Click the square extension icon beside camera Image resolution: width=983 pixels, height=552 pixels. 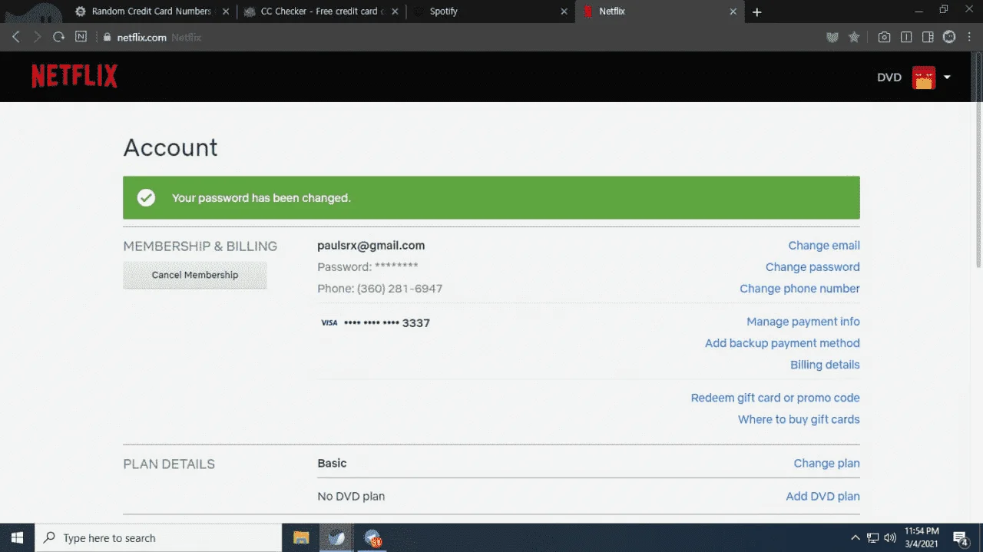[x=906, y=37]
